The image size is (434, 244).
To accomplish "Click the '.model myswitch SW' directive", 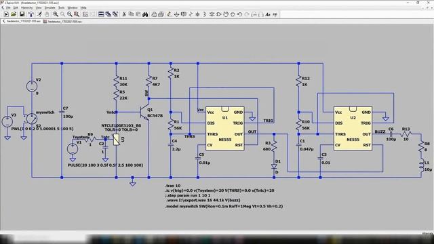I will coord(224,206).
